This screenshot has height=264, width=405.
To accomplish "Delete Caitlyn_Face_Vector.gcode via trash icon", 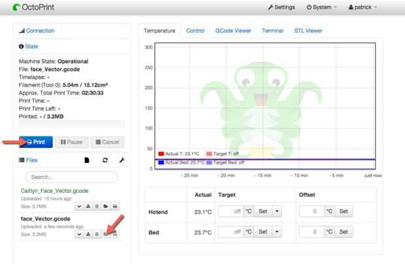I will [97, 206].
